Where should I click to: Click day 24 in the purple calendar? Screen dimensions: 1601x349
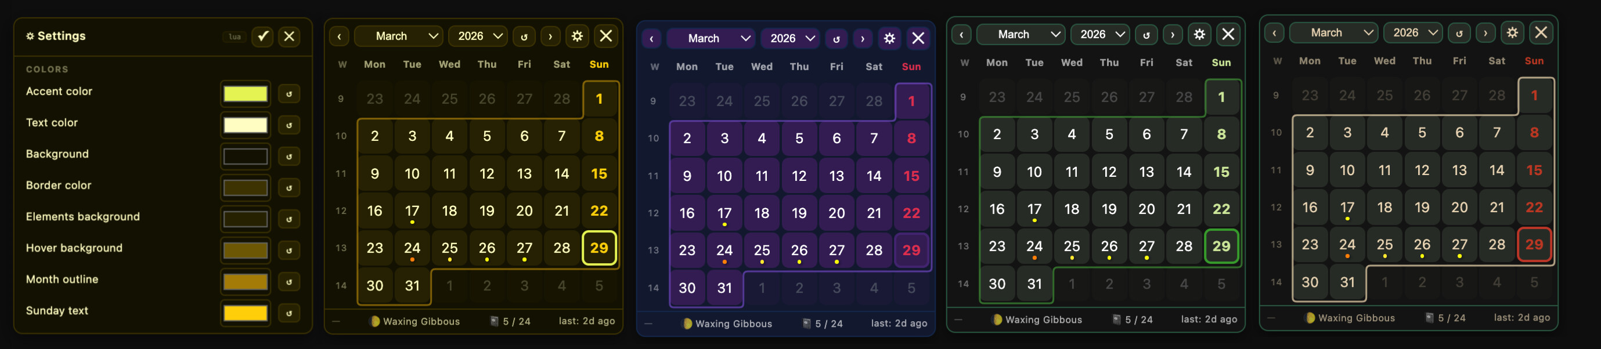tap(724, 250)
